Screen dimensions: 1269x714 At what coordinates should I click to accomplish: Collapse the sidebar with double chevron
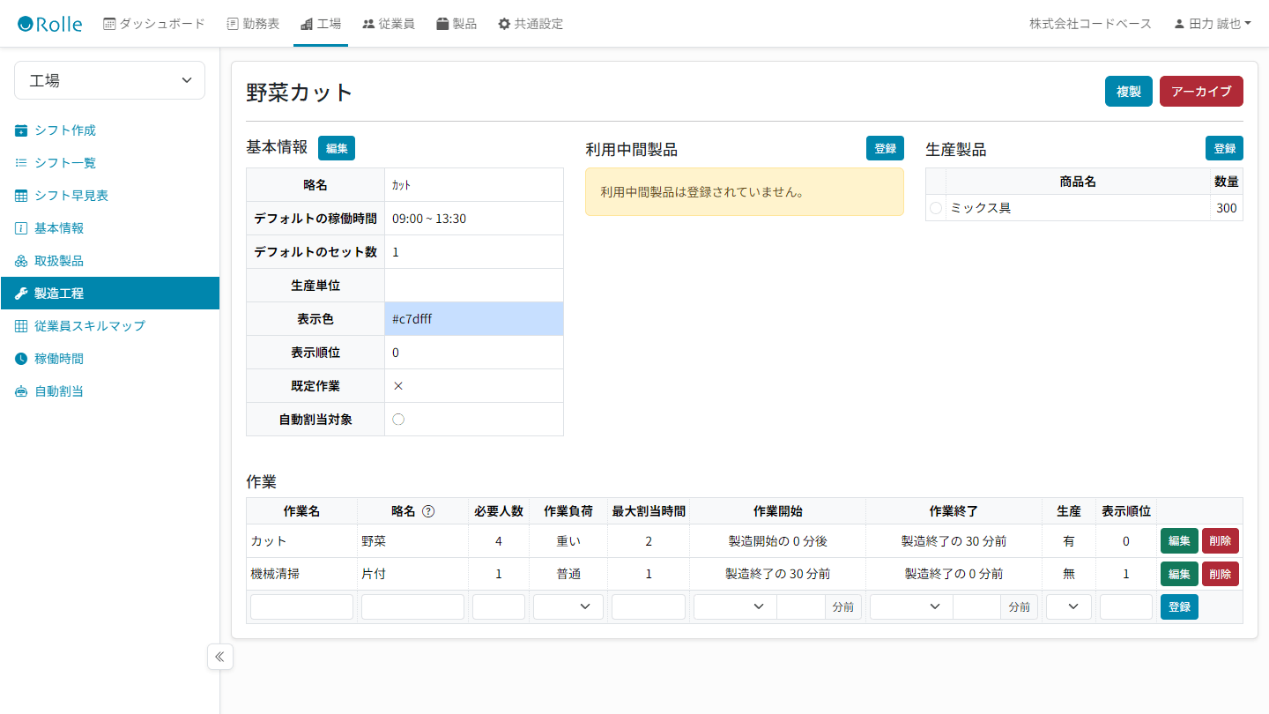(219, 657)
